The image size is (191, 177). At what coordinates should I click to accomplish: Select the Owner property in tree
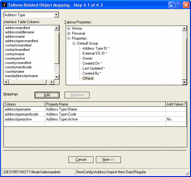coord(88,58)
